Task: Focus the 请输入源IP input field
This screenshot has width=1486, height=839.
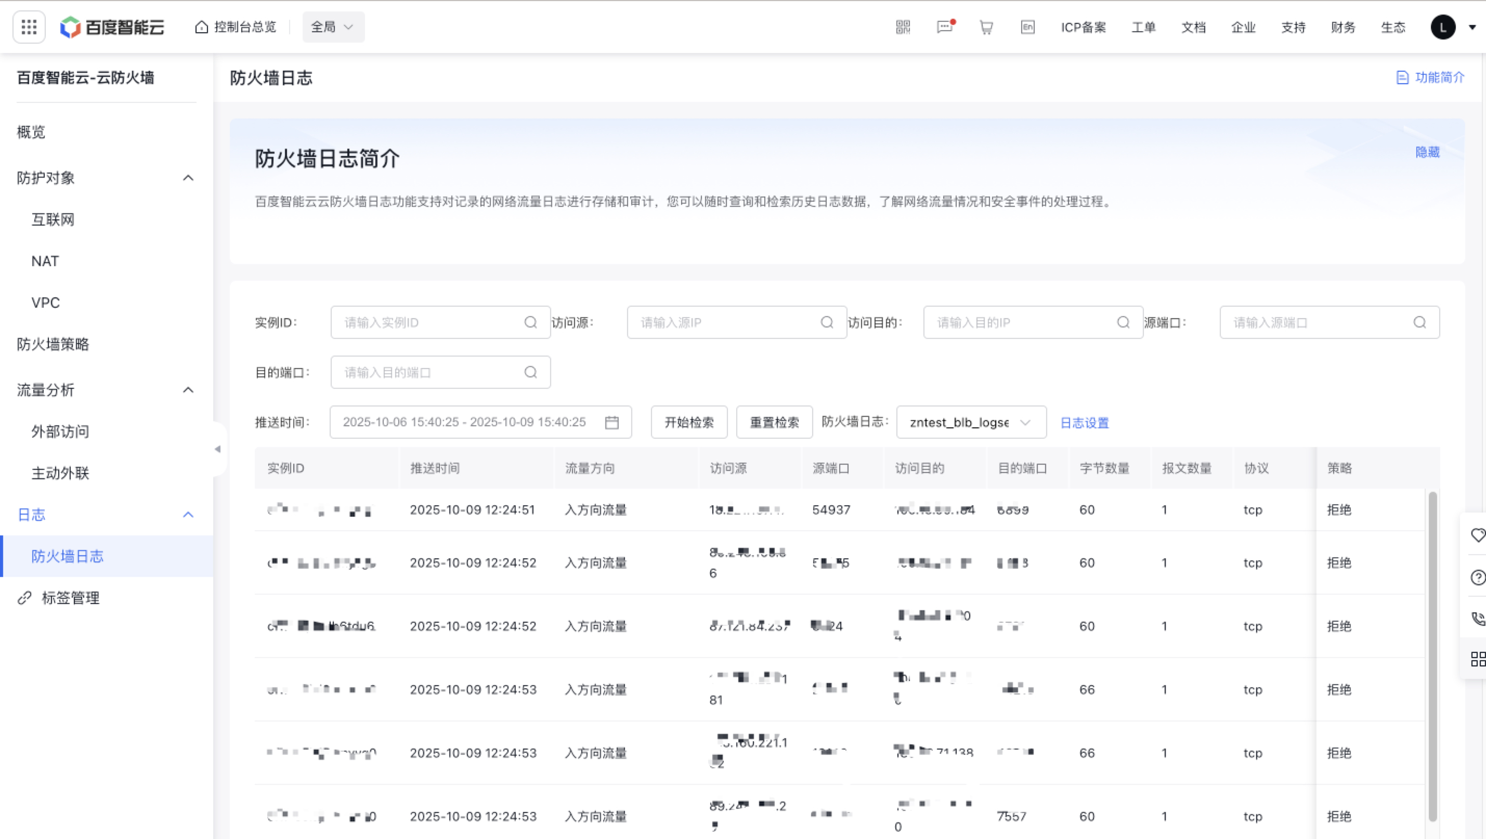Action: point(727,322)
